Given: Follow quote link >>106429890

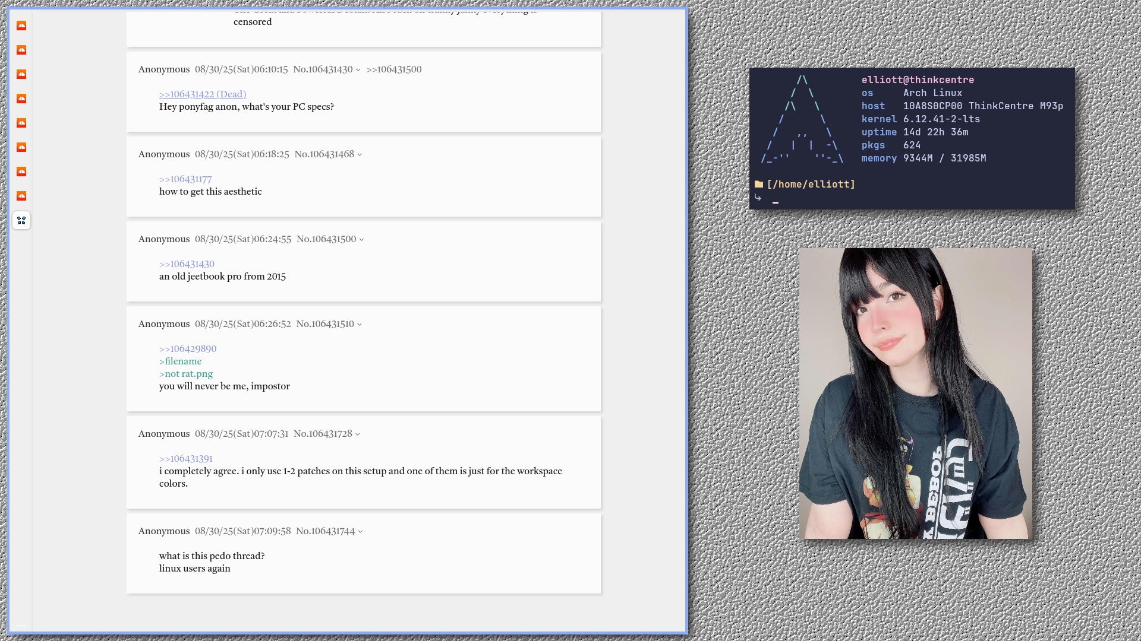Looking at the screenshot, I should [x=188, y=349].
